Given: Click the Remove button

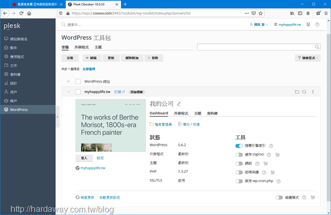Looking at the screenshot, I should (x=154, y=58).
